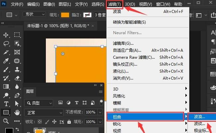Choose 转换为智能滤镜(S)
Viewport: 216px width, 133px height.
(148, 22)
